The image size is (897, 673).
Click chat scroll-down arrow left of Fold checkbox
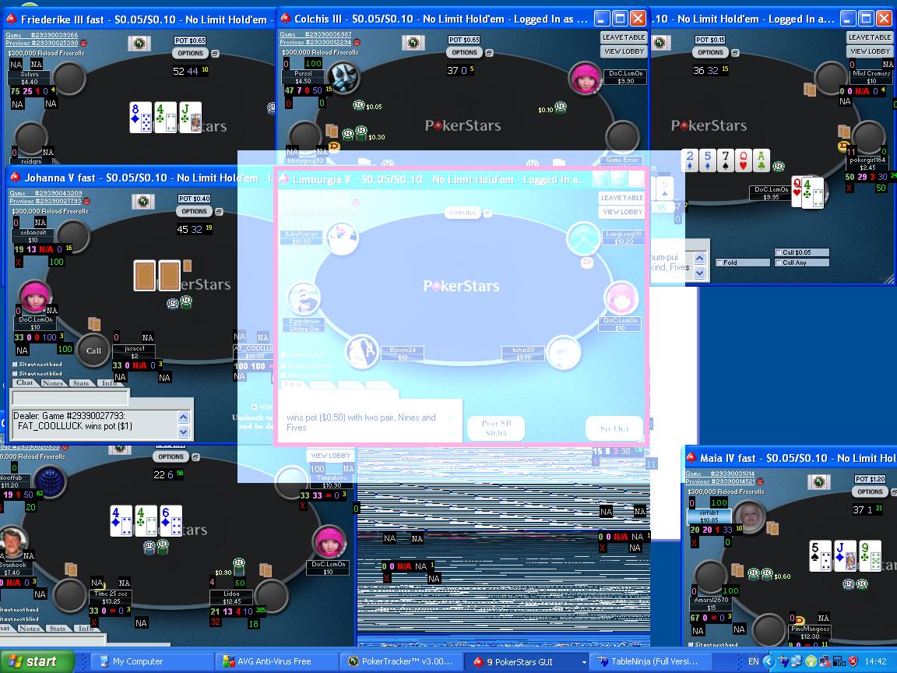tap(700, 273)
